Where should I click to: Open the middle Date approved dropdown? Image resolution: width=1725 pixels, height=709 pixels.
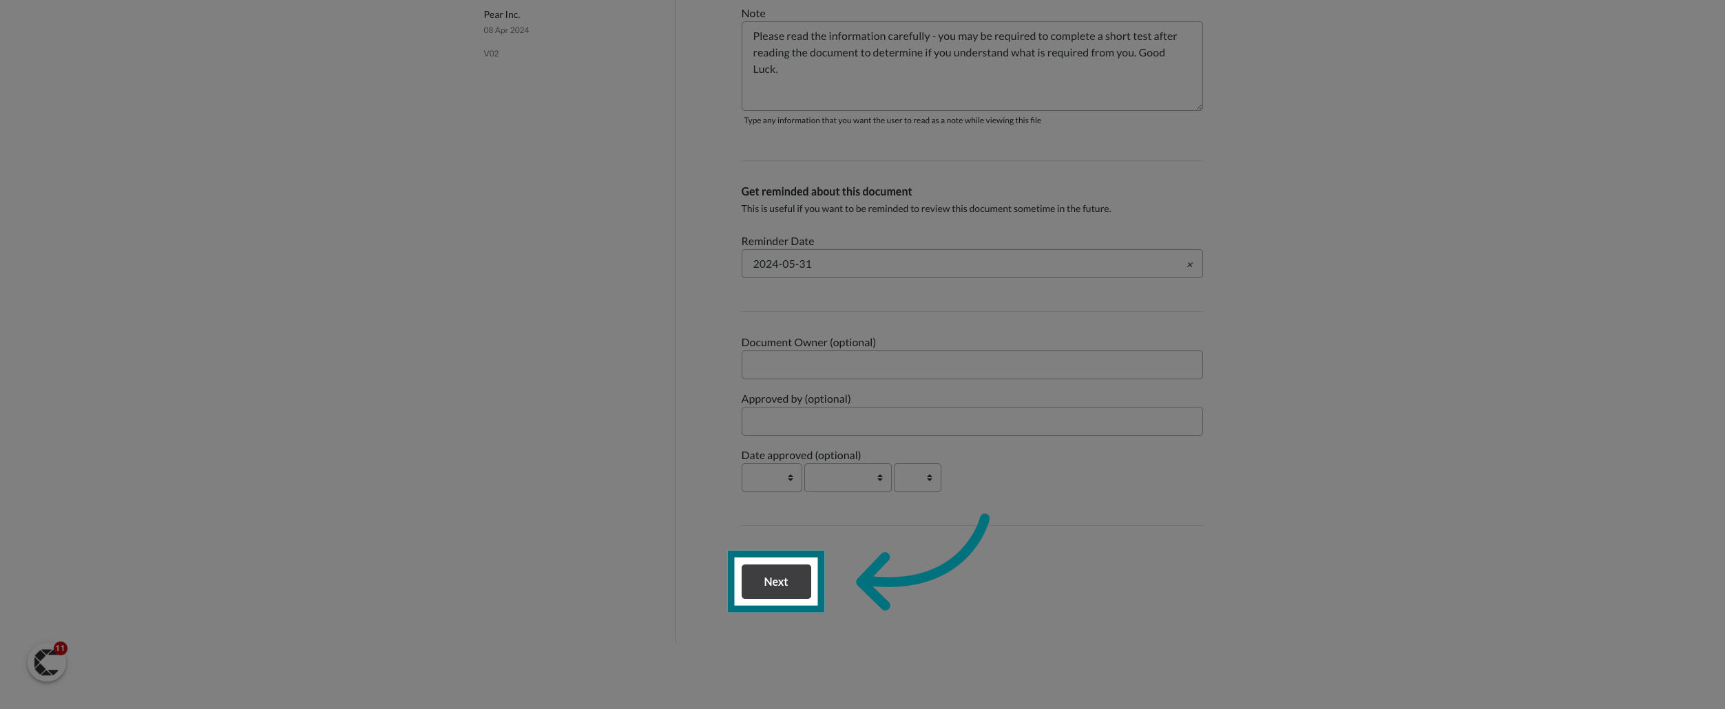(x=848, y=478)
